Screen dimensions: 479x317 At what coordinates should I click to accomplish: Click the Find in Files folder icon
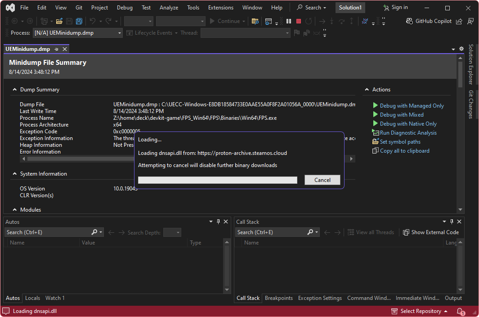(x=255, y=21)
